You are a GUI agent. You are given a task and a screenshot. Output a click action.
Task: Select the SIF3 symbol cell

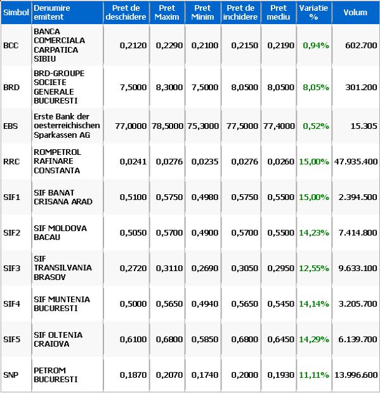click(11, 269)
